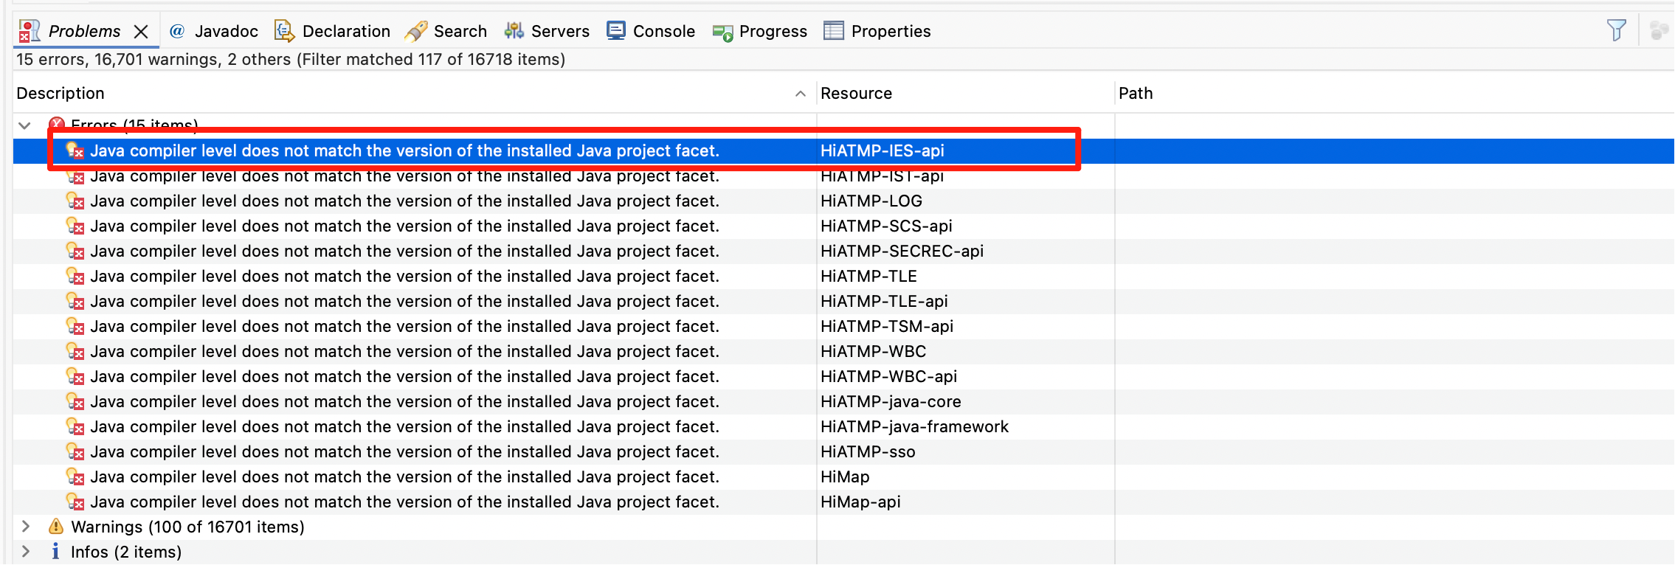
Task: Select the error row for HiMap
Action: [843, 476]
